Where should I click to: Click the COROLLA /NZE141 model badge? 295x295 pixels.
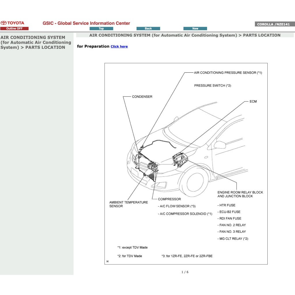(274, 24)
